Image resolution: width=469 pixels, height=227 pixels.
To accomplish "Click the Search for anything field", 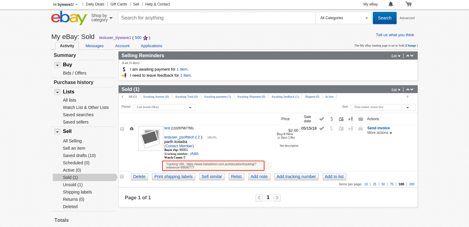I will point(217,18).
